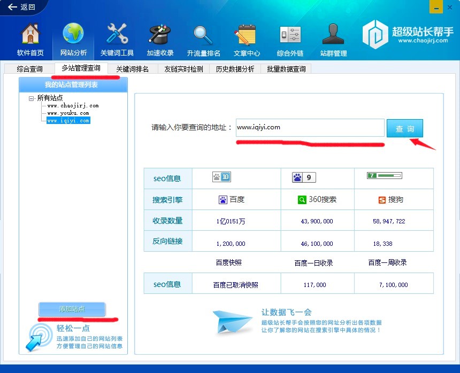Select www.chaojirj.com in site list
Image resolution: width=460 pixels, height=373 pixels.
(73, 106)
